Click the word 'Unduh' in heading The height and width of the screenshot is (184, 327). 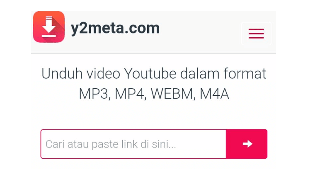62,74
